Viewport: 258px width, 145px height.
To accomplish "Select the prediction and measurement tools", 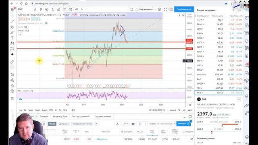I will [12, 49].
